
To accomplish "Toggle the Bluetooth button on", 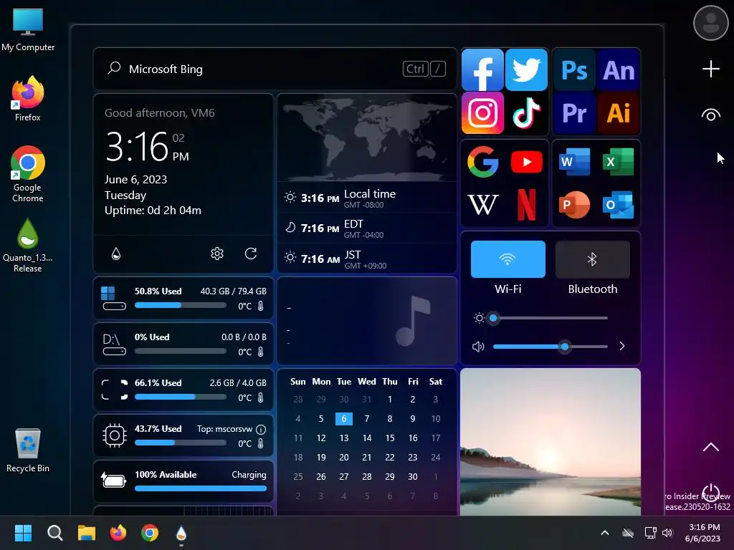I will point(592,259).
